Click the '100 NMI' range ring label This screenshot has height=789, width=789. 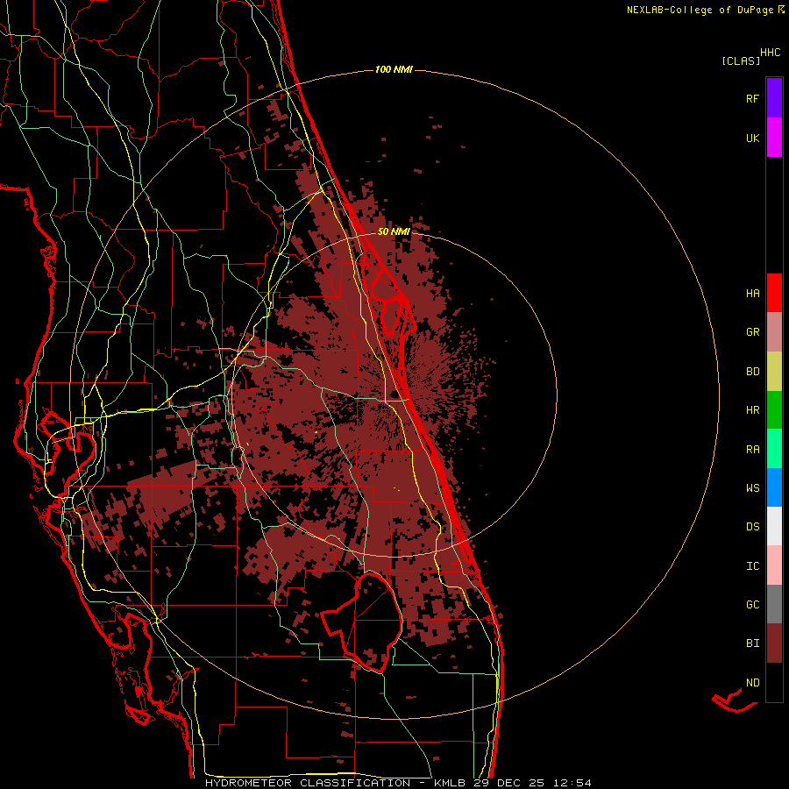point(394,69)
